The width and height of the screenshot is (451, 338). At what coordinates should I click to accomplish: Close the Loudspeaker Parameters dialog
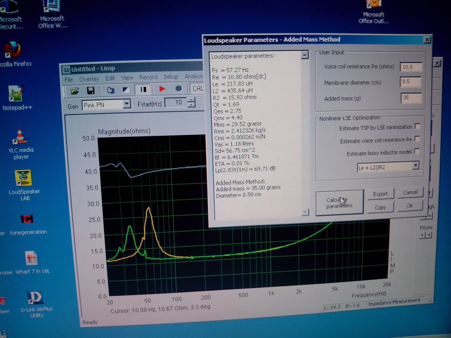coord(427,40)
